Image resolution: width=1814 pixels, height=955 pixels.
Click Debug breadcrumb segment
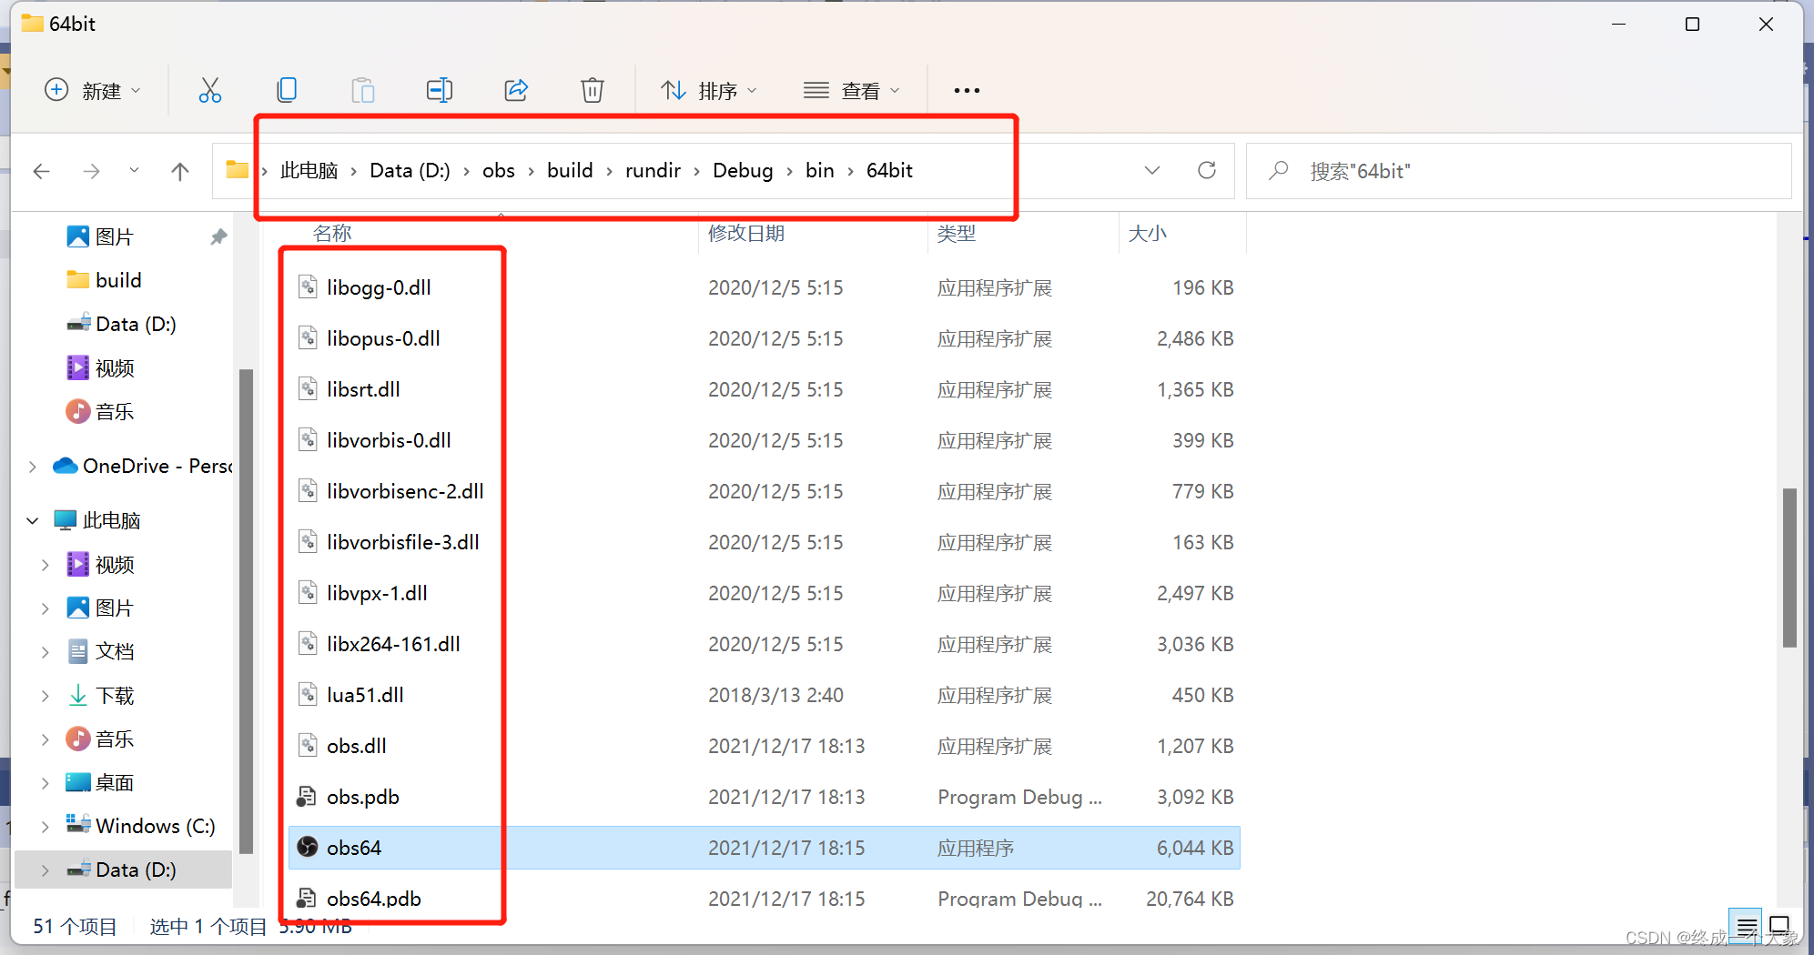pos(743,170)
